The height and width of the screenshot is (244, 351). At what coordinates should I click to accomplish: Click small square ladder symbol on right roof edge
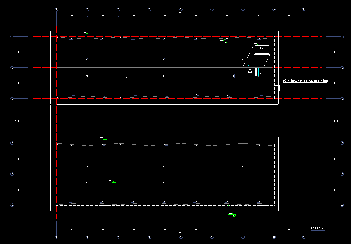click(277, 88)
